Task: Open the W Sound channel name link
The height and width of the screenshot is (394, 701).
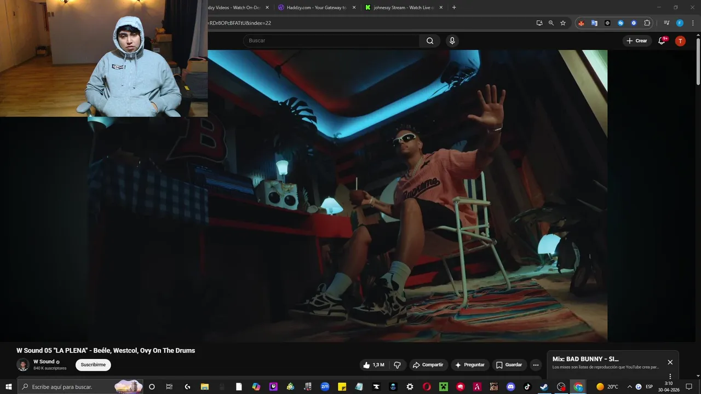Action: [x=44, y=362]
